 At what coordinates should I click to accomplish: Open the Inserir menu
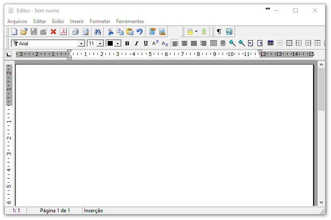click(x=77, y=21)
